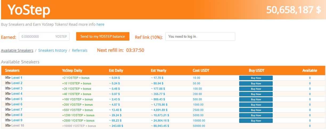This screenshot has width=326, height=129.
Task: Click the sneaker icon beside Level 1
Action: pyautogui.click(x=8, y=78)
